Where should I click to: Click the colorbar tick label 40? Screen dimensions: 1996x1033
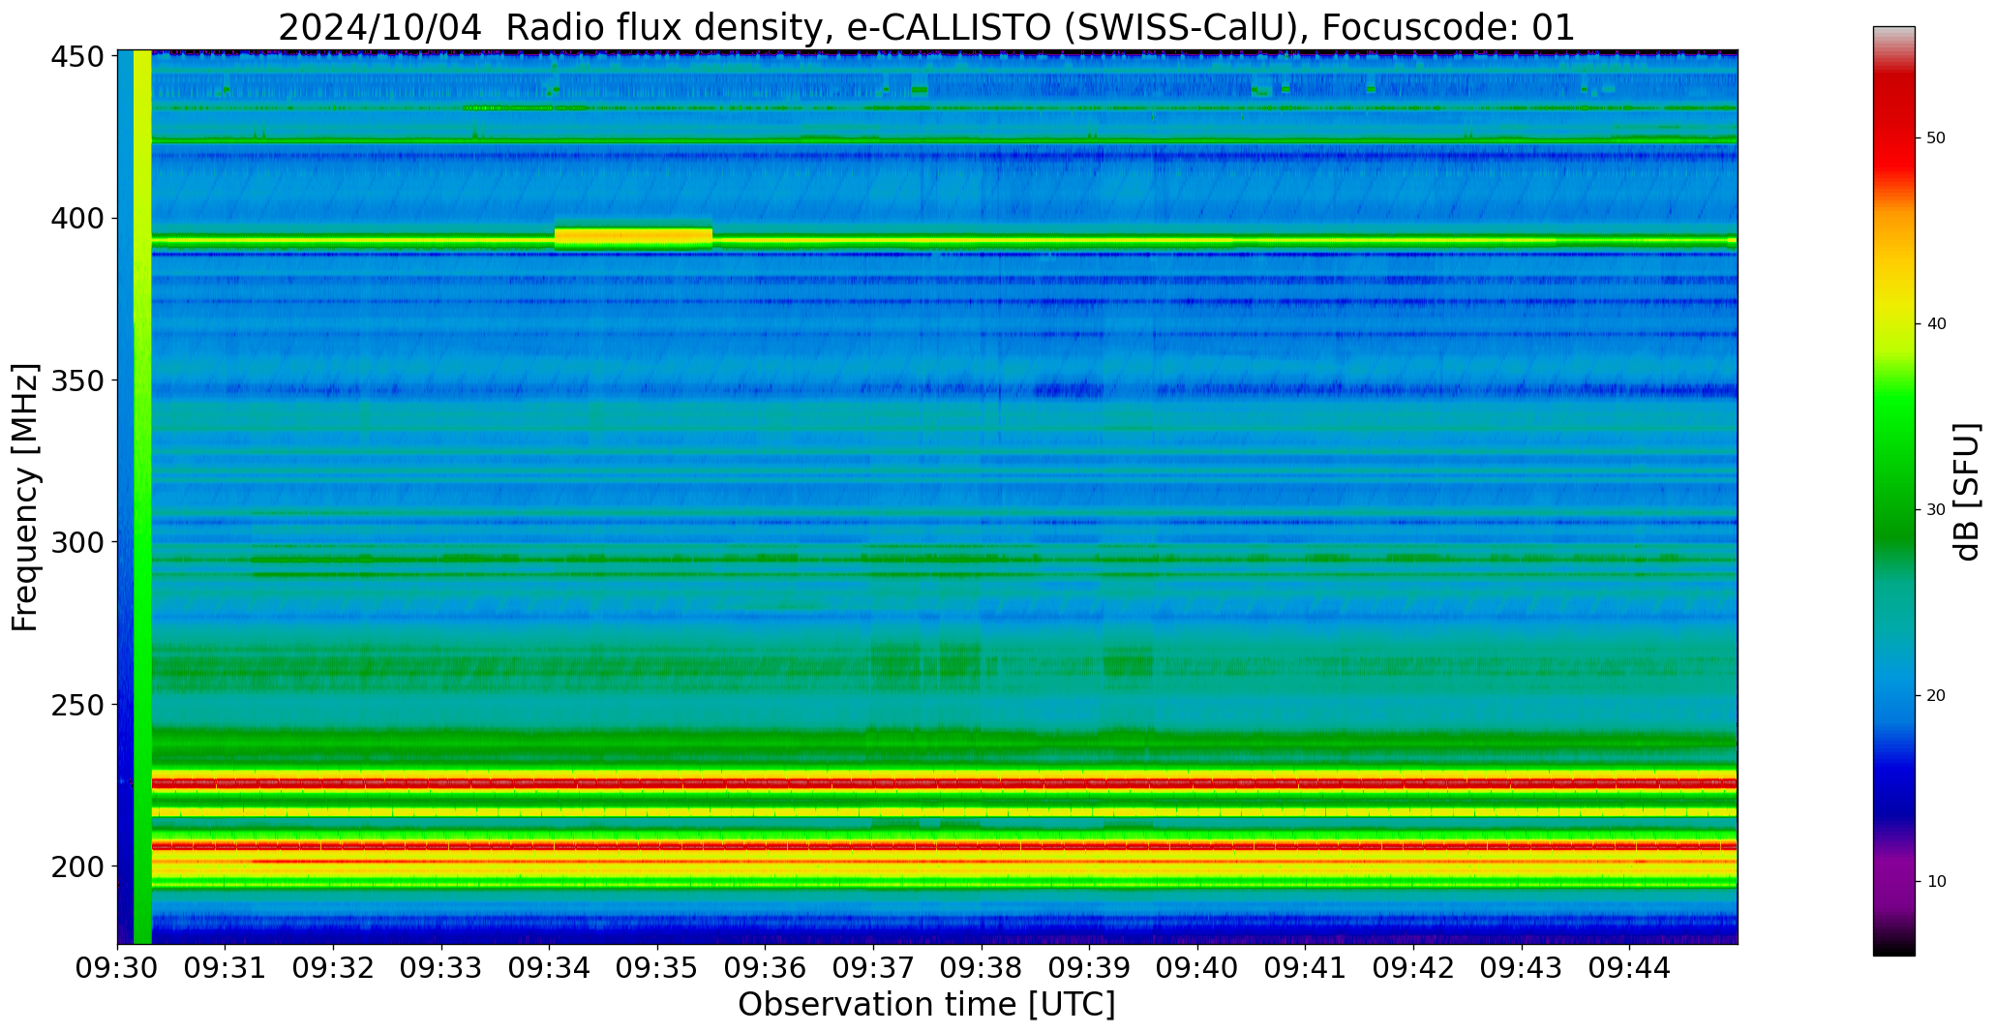1936,324
